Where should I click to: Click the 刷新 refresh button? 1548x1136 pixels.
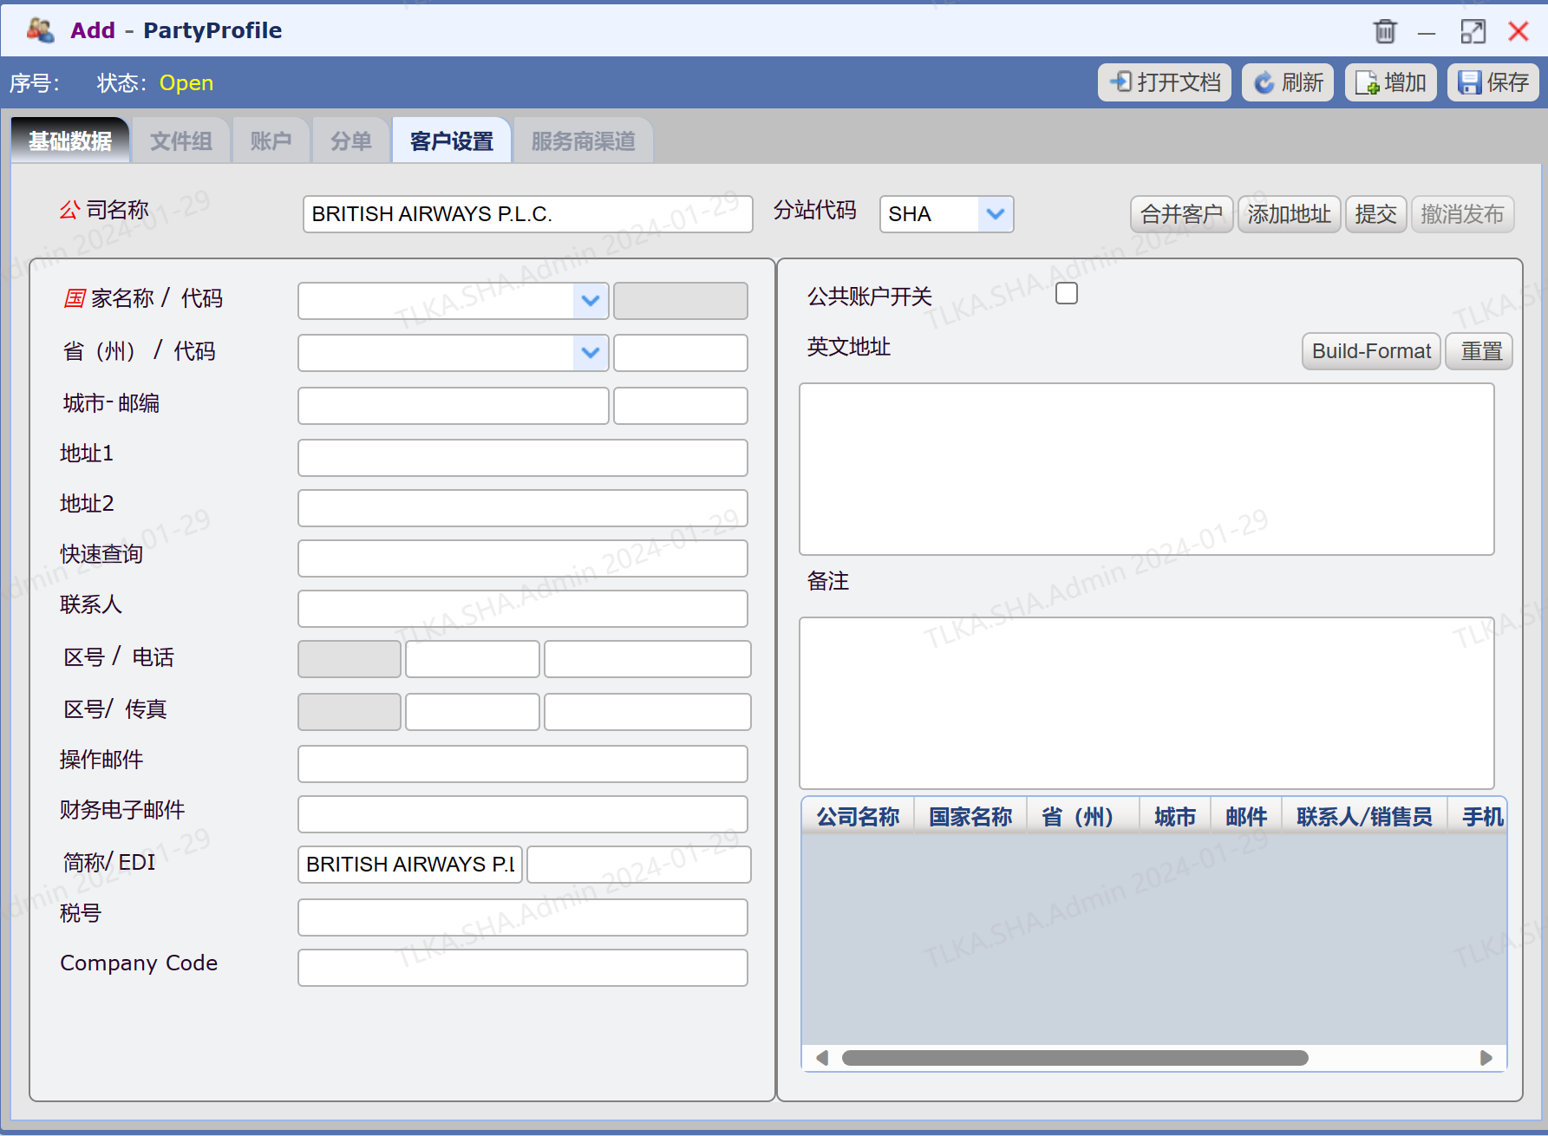point(1288,82)
